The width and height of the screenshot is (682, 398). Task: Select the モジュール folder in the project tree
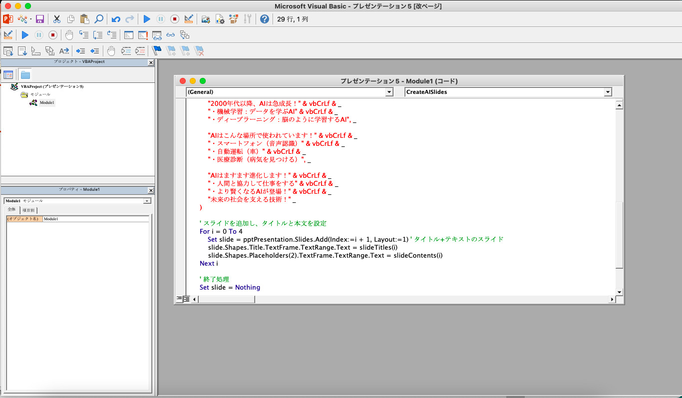40,94
